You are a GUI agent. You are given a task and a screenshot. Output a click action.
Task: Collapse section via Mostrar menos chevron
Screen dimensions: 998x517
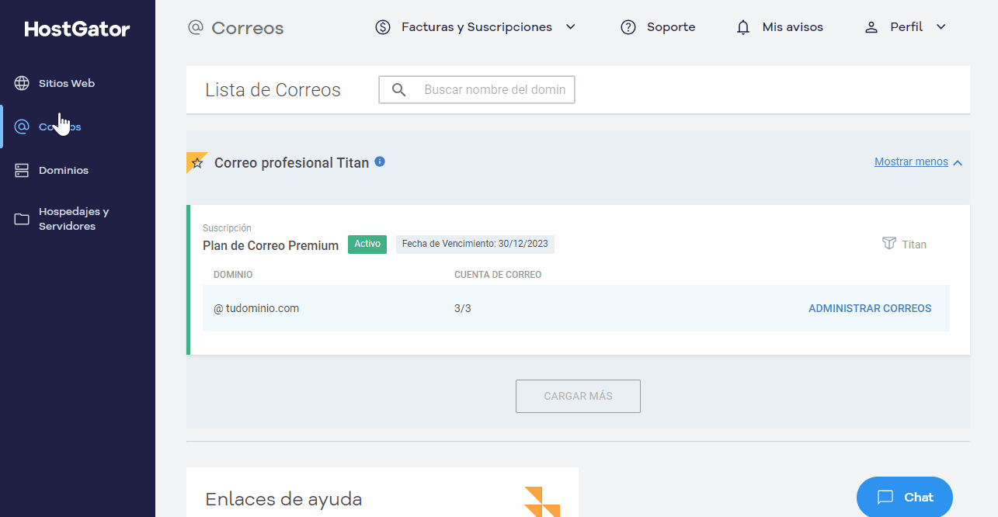tap(958, 163)
